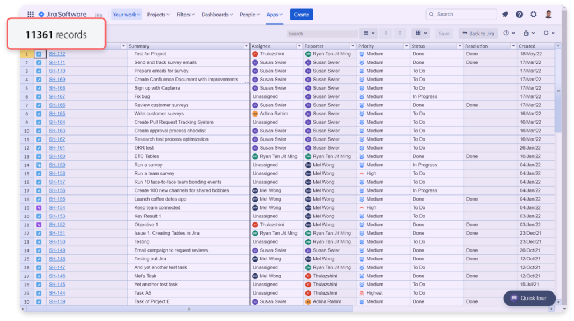Image resolution: width=574 pixels, height=321 pixels.
Task: Open the Projects menu
Action: pyautogui.click(x=158, y=15)
